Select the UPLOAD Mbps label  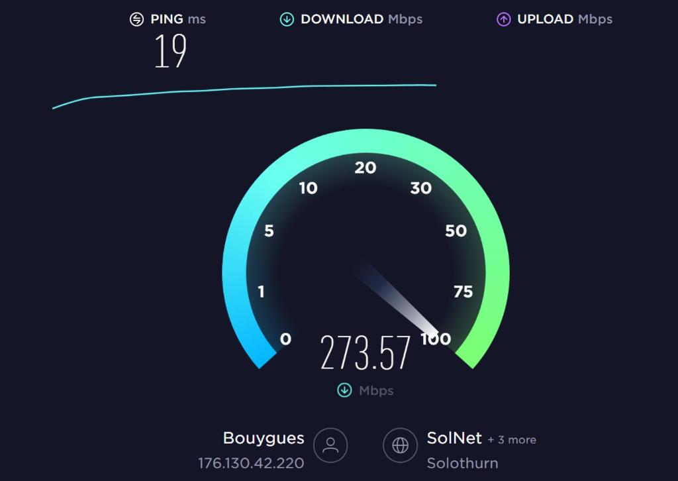click(565, 19)
